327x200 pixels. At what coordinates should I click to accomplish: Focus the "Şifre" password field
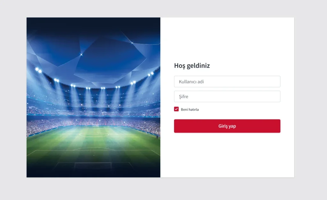227,96
